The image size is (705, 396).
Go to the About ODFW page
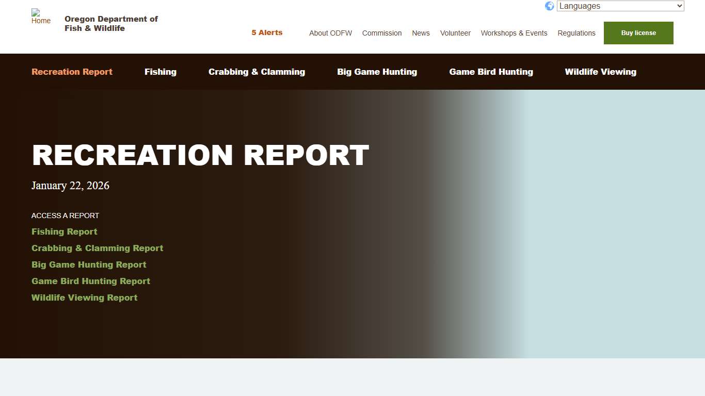tap(330, 33)
